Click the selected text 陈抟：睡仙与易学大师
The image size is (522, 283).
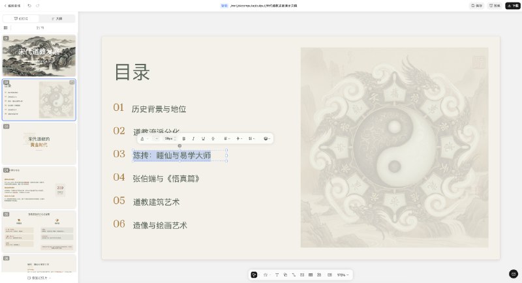pos(172,155)
